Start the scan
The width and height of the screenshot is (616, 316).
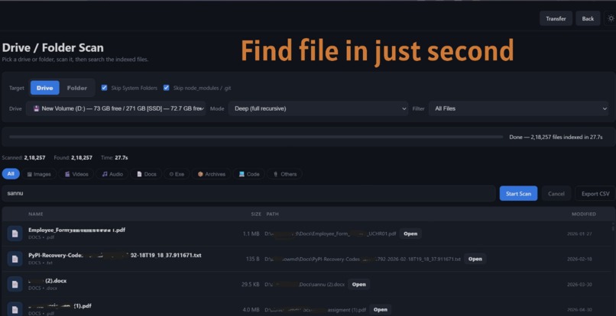pos(518,194)
